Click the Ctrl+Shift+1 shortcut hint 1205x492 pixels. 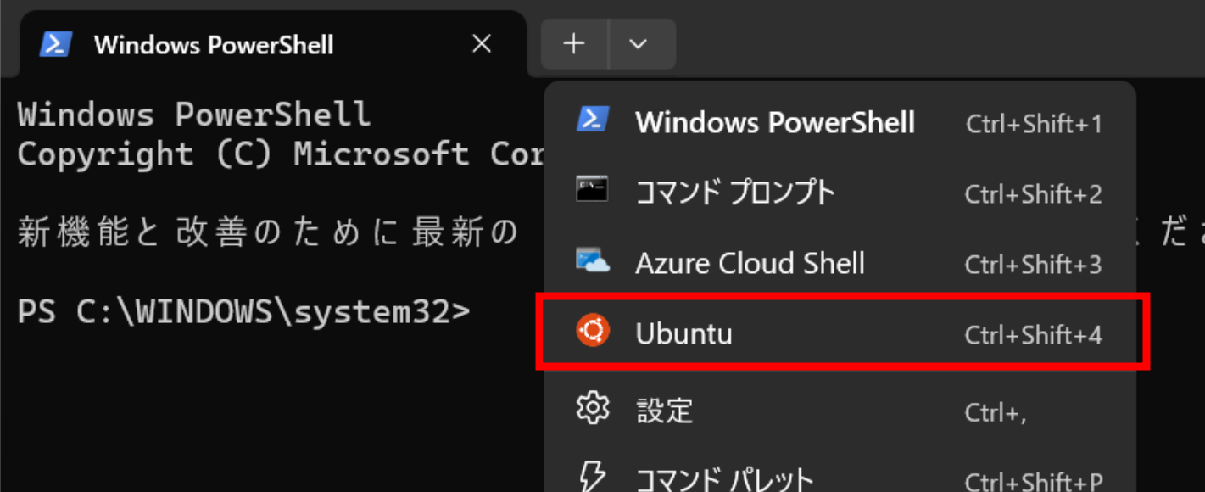(1034, 125)
